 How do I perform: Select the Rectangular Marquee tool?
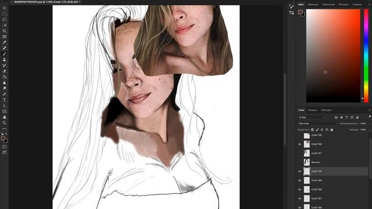[4, 14]
